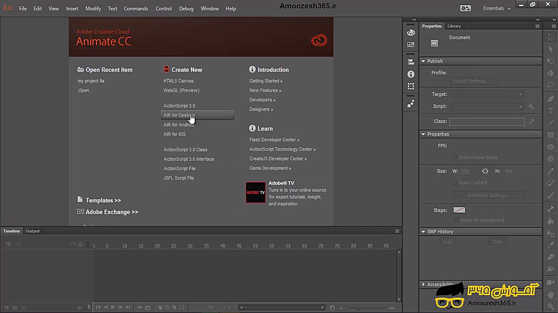Image resolution: width=558 pixels, height=313 pixels.
Task: Open the Align panel icon
Action: click(x=411, y=62)
